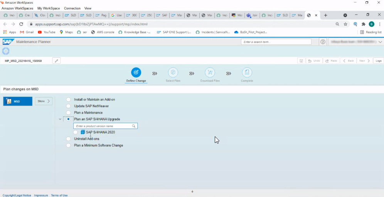Click the disabled save icon in the toolbar
384x197 pixels.
pyautogui.click(x=301, y=61)
